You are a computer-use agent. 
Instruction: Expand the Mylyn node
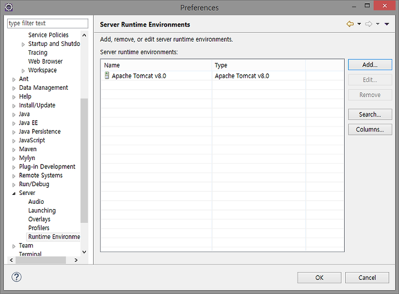pyautogui.click(x=14, y=158)
